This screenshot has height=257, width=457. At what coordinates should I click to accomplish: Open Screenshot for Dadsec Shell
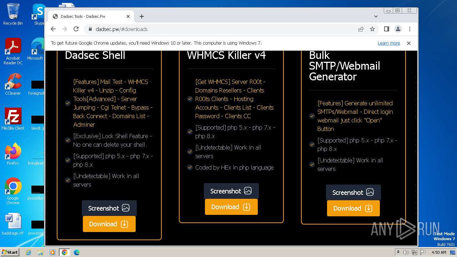click(x=109, y=208)
